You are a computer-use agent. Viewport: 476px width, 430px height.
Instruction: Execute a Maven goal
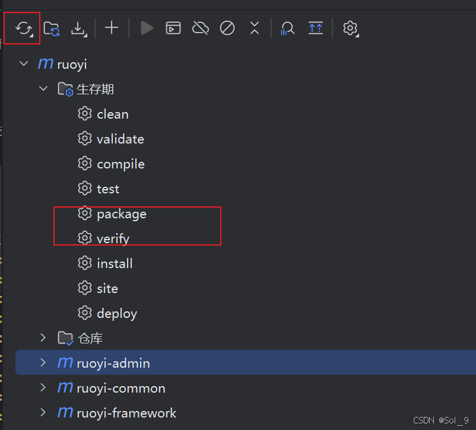point(173,28)
